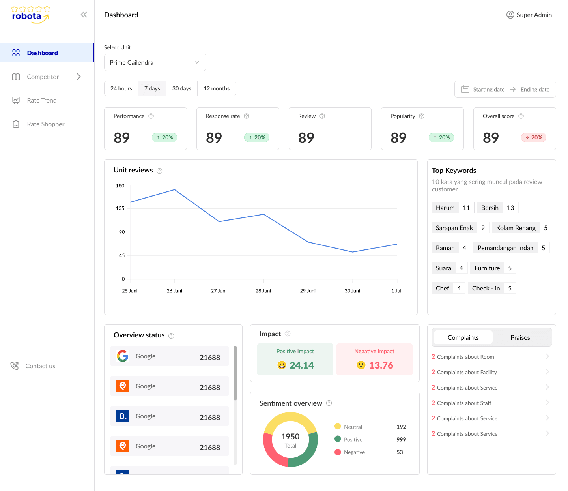
Task: Select the 24 hours time range
Action: pos(121,88)
